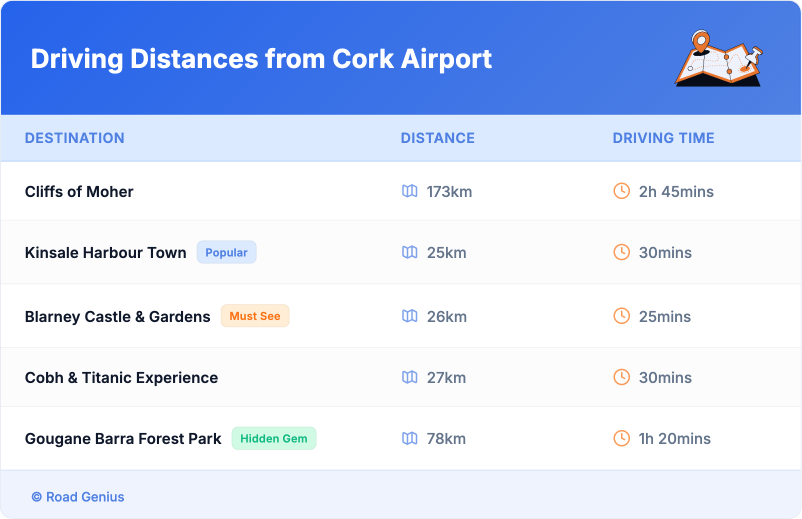Click the Driving Distances from Cork Airport title
The image size is (802, 519).
click(x=261, y=59)
